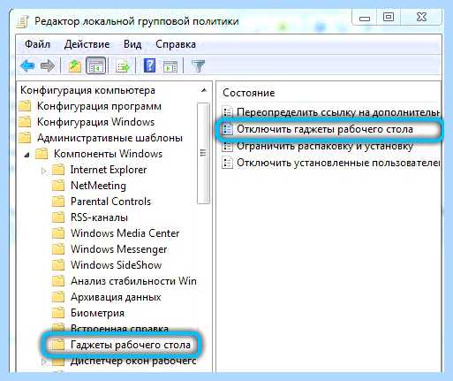This screenshot has height=381, width=453.
Task: Click the policy icon beside Ограничить распаковку
Action: click(227, 146)
